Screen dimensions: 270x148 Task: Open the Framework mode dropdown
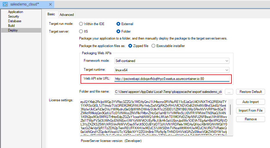tap(172, 61)
